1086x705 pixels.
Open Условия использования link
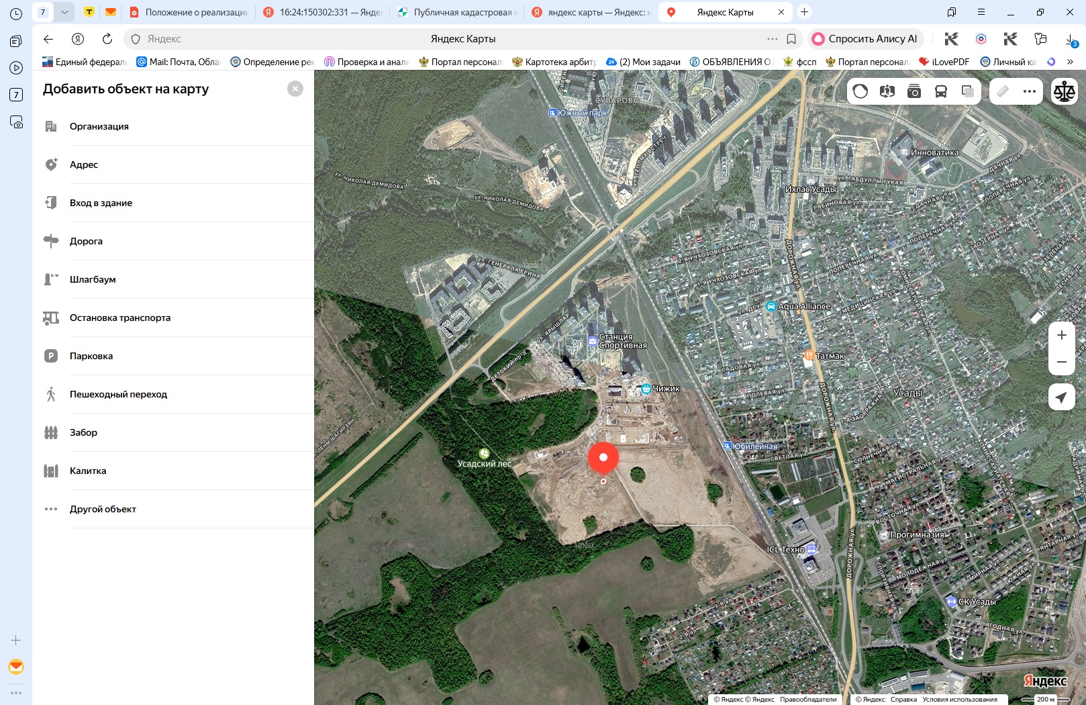(x=960, y=699)
